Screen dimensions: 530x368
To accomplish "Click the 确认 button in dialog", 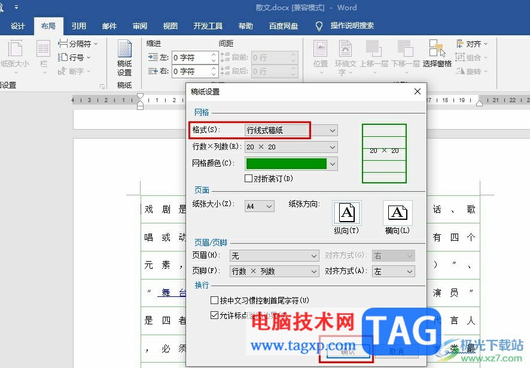I will (348, 351).
